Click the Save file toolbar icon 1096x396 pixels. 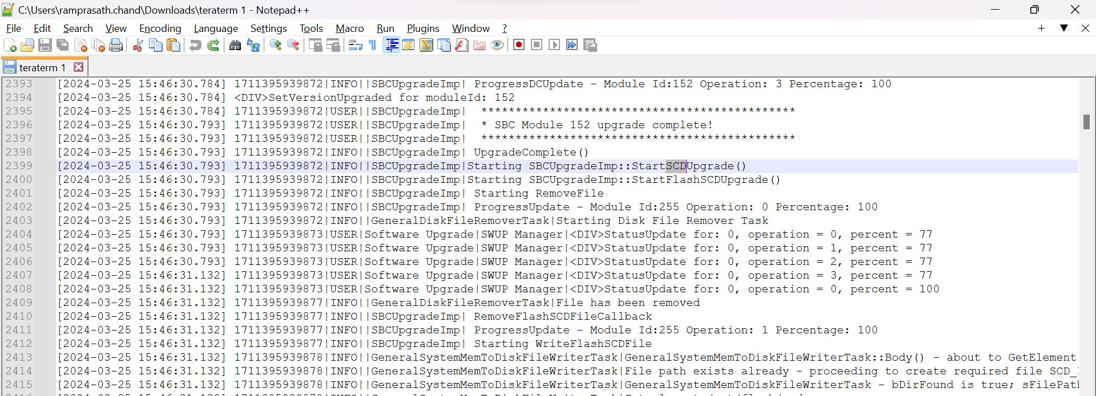click(x=45, y=46)
